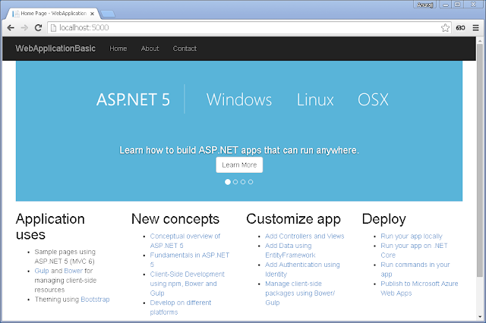Click the Application uses heading
The height and width of the screenshot is (323, 486).
[50, 227]
